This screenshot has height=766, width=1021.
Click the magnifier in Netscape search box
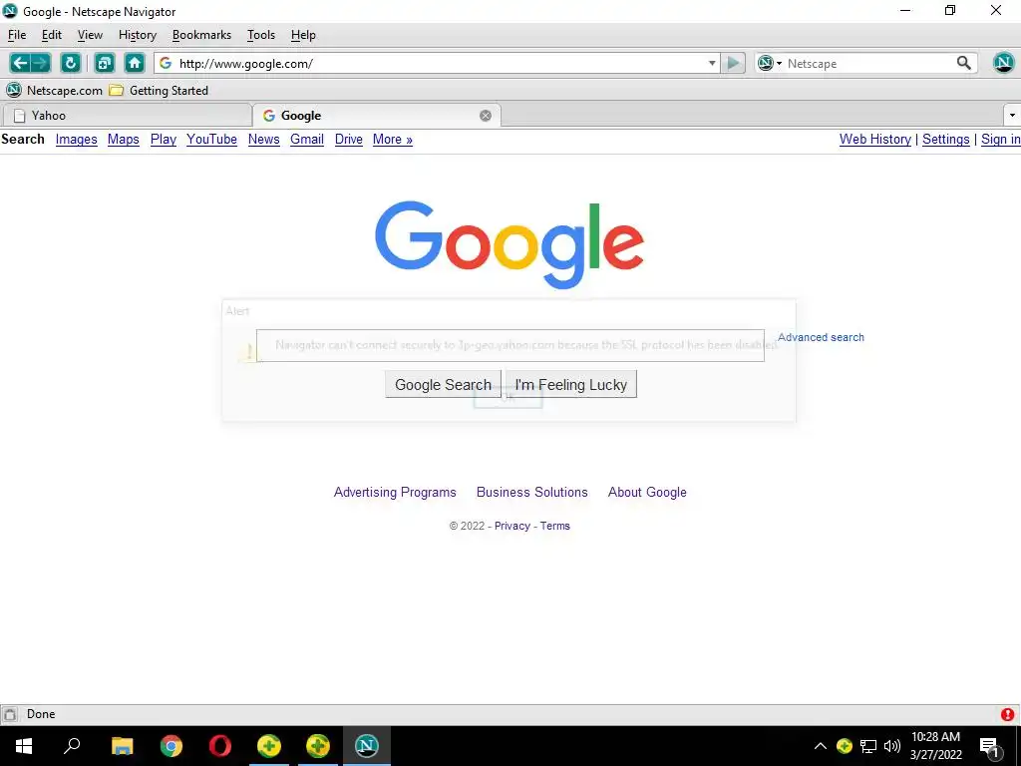964,63
